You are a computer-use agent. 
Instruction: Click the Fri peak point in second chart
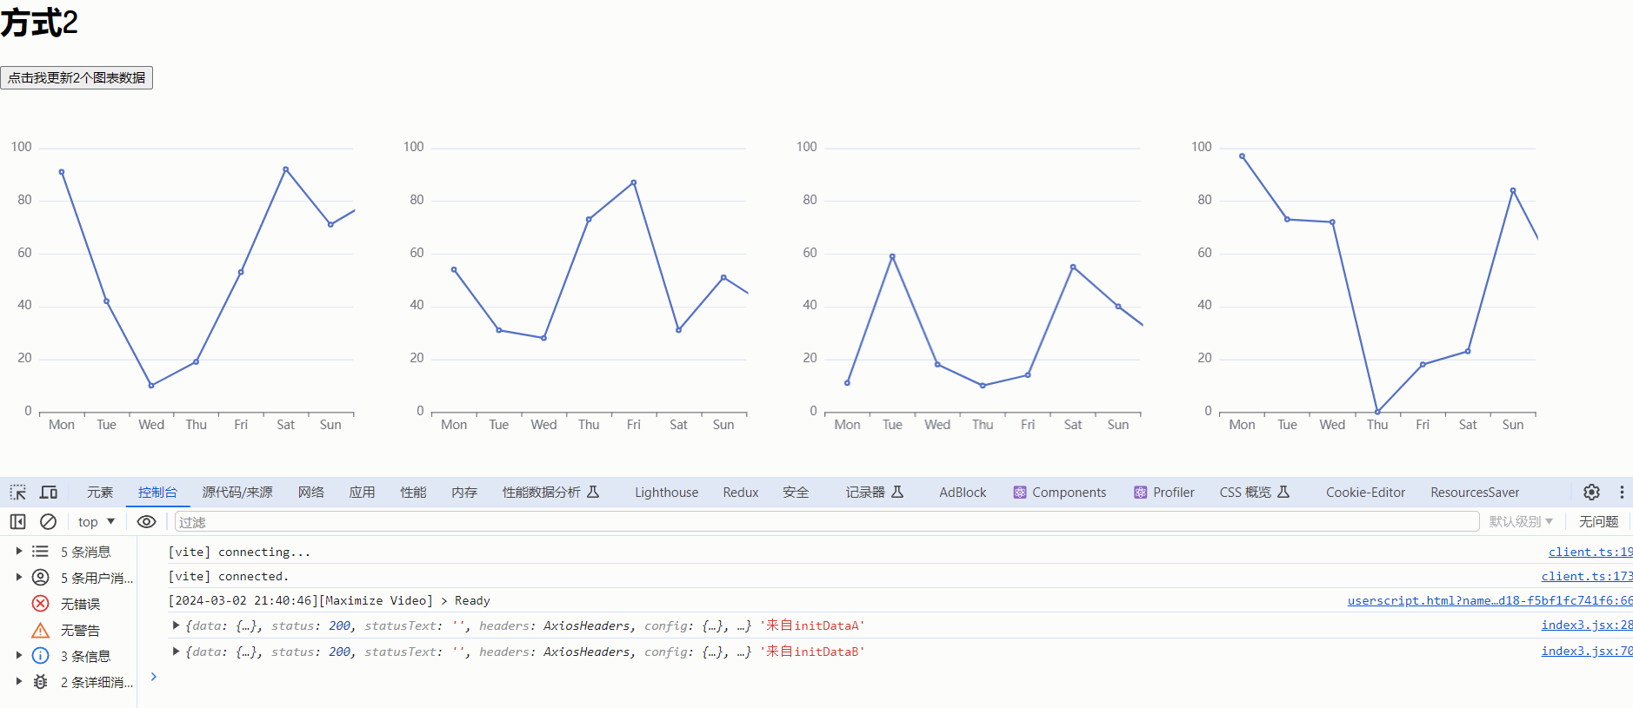(x=634, y=182)
